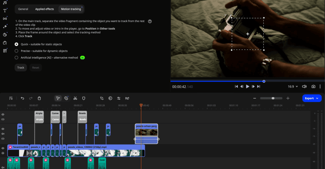
Task: Select the pexels_videos_1390942 (2160p).mp4 clip
Action: pos(106,151)
